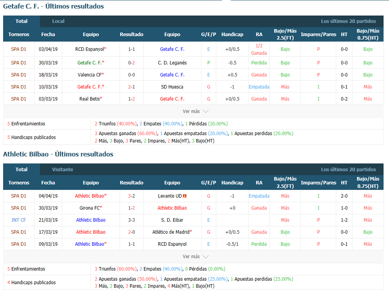This screenshot has height=290, width=389.
Task: Click the '5 Handicaps publicados' summary label
Action: [x=31, y=137]
